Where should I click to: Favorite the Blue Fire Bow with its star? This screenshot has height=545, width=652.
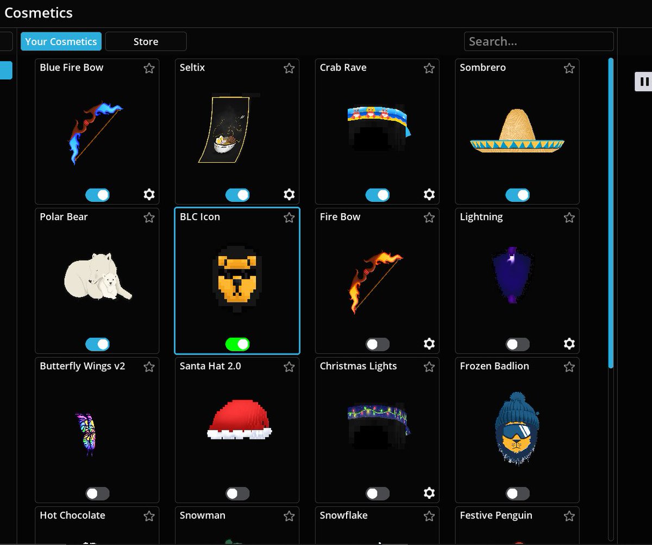coord(149,68)
